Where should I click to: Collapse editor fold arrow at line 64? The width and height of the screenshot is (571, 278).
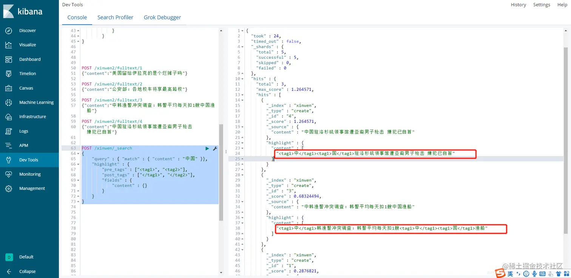click(x=78, y=154)
